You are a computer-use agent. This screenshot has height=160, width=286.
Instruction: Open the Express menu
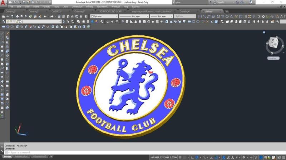[x=136, y=7]
